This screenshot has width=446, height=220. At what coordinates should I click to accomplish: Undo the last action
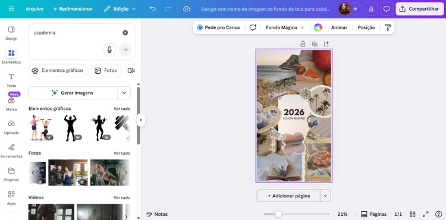click(153, 9)
